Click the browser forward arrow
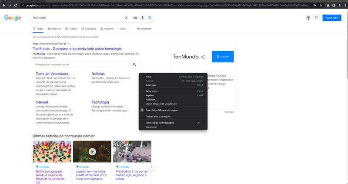The width and height of the screenshot is (348, 184). tap(10, 5)
